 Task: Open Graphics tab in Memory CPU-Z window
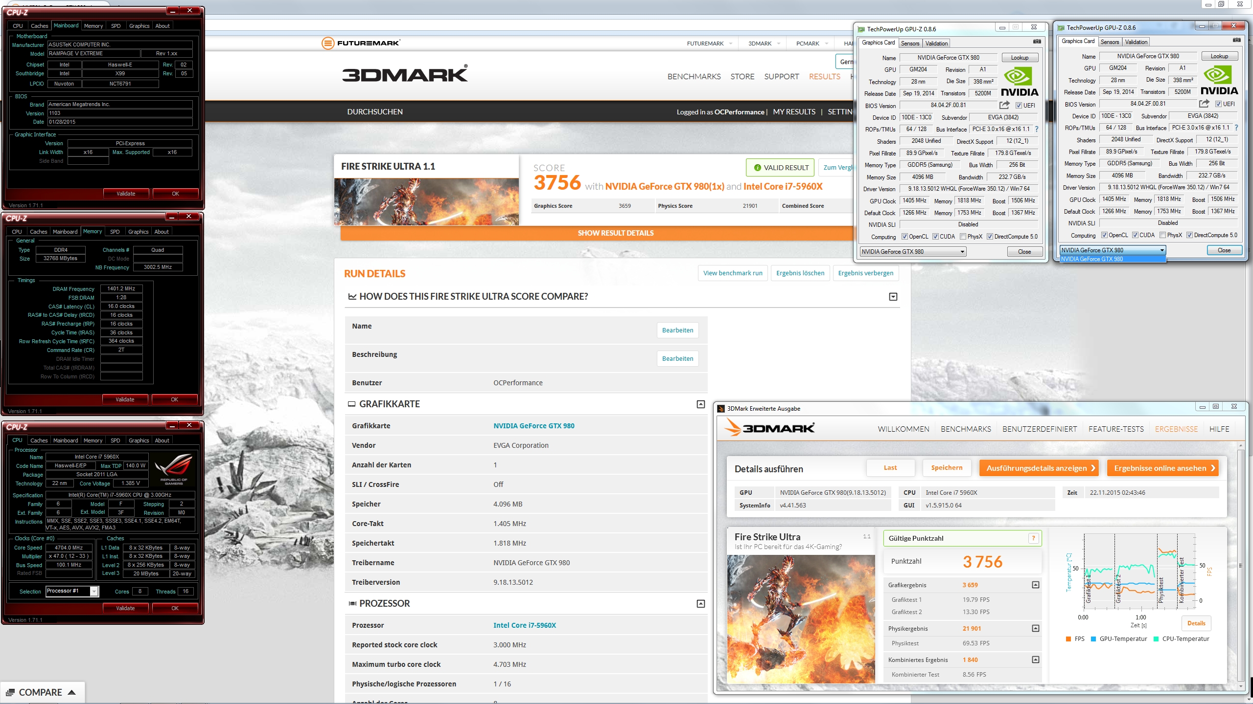tap(138, 232)
